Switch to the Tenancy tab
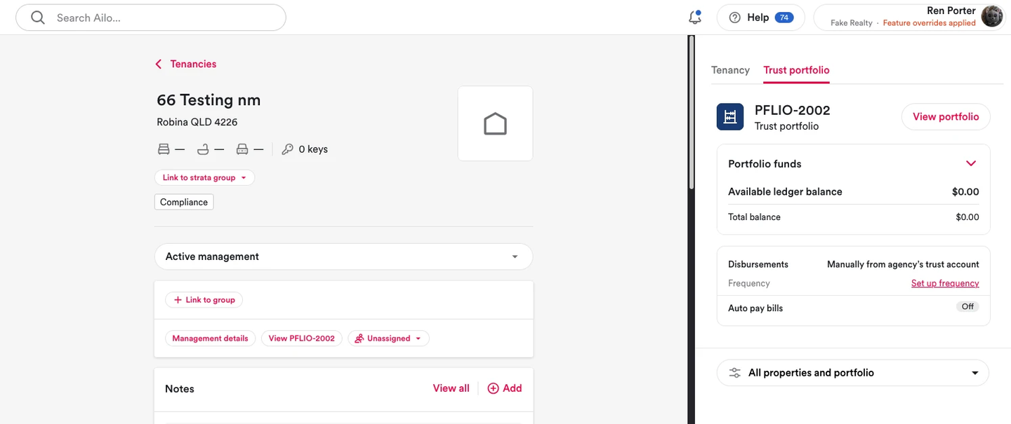 (730, 70)
